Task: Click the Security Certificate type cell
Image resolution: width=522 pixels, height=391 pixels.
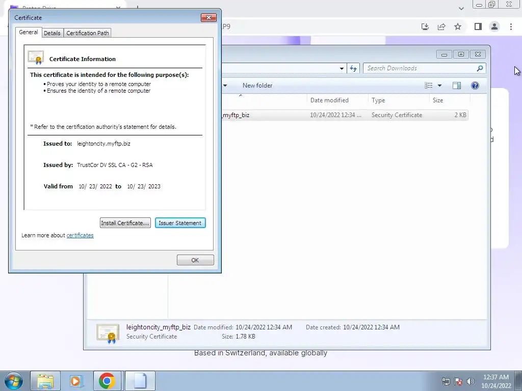Action: click(397, 115)
